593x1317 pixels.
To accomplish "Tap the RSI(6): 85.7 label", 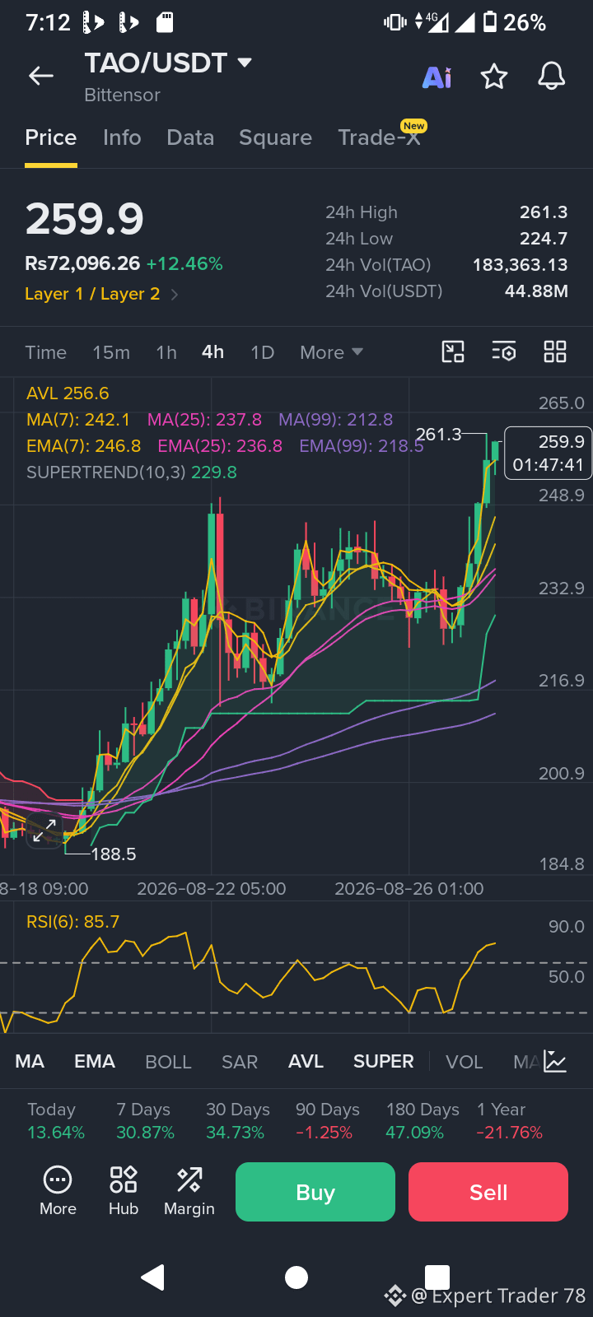I will [x=72, y=922].
